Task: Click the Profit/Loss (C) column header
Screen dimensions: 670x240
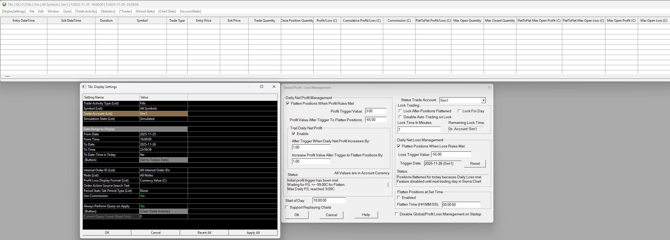Action: click(x=327, y=21)
